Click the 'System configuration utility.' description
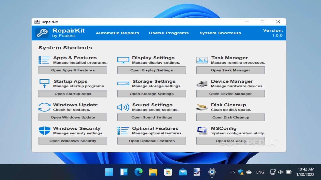Screen dimensions: 321x180 coord(238,133)
